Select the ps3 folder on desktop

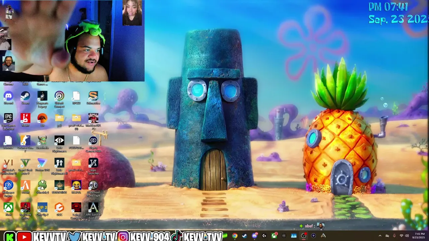[x=59, y=120]
